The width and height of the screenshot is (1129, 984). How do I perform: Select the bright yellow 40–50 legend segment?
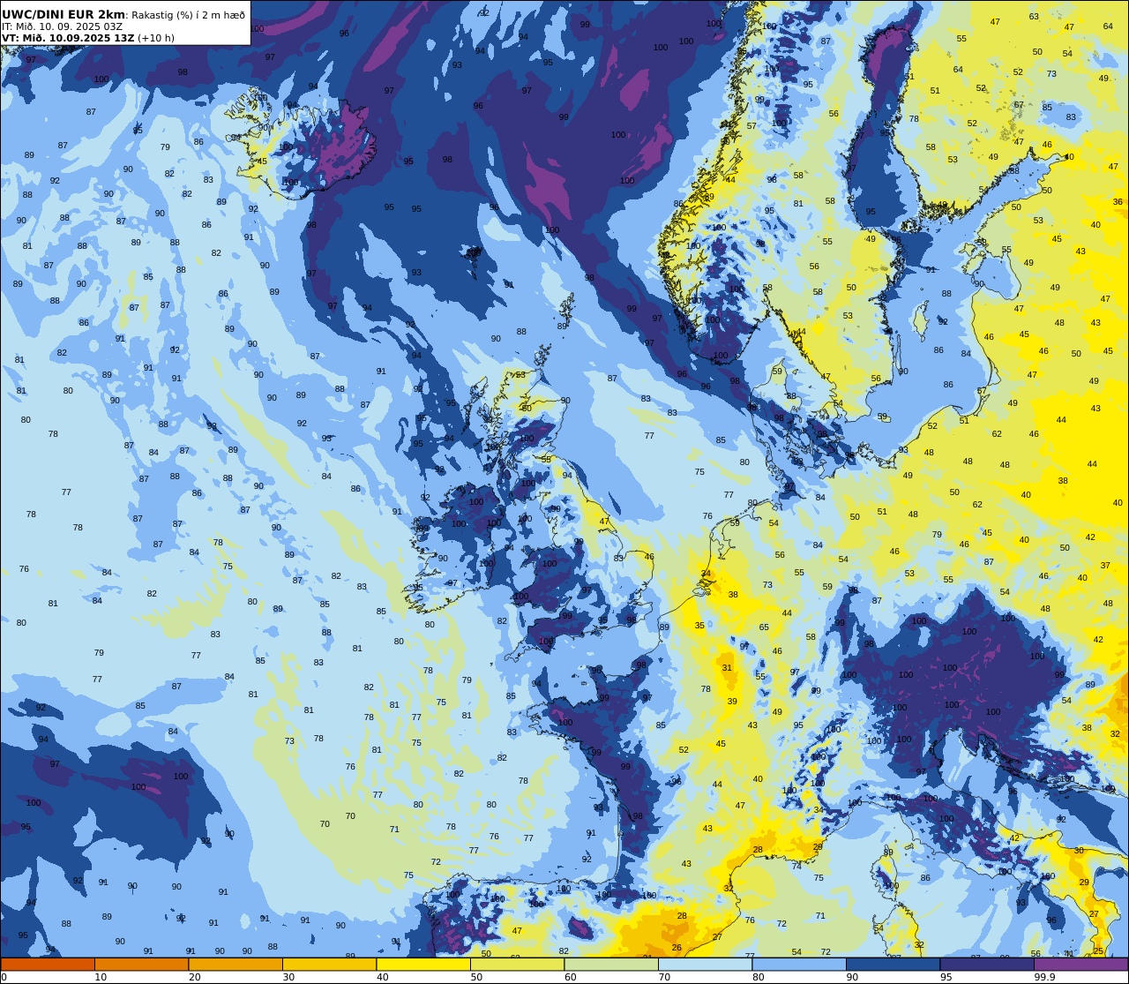pyautogui.click(x=423, y=964)
